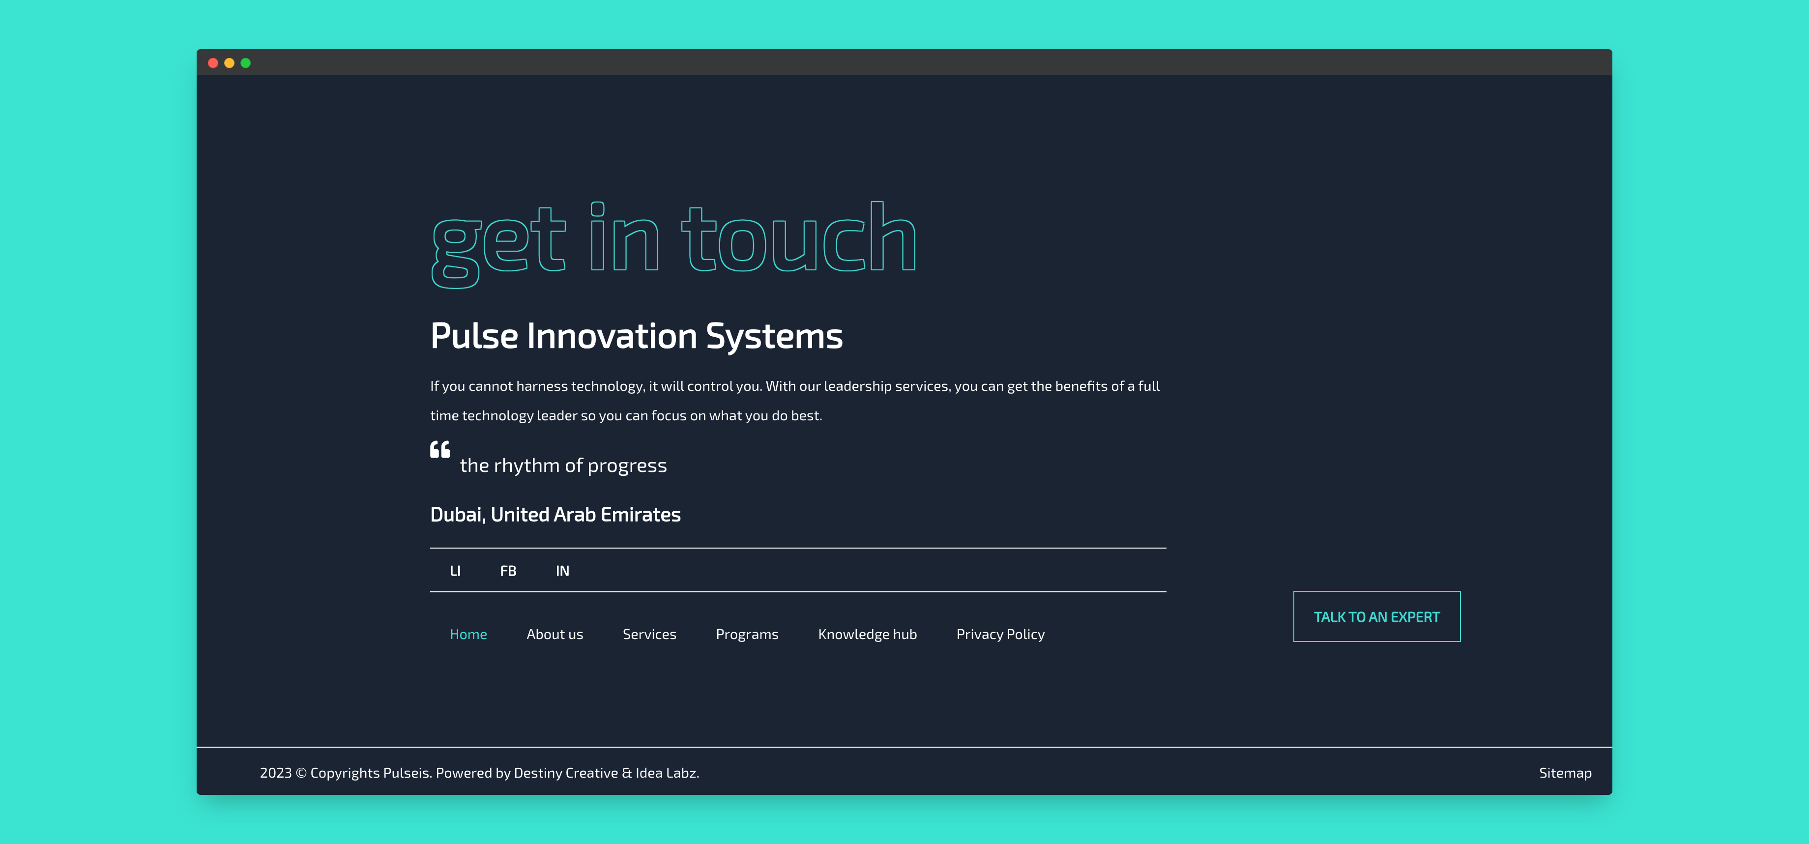The height and width of the screenshot is (844, 1809).
Task: Open the Programs footer link
Action: coord(747,634)
